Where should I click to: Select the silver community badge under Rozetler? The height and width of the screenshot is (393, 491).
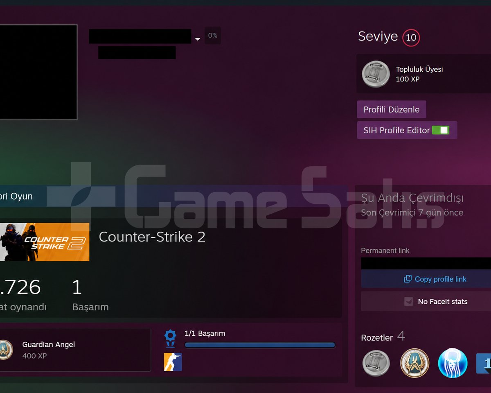(376, 363)
